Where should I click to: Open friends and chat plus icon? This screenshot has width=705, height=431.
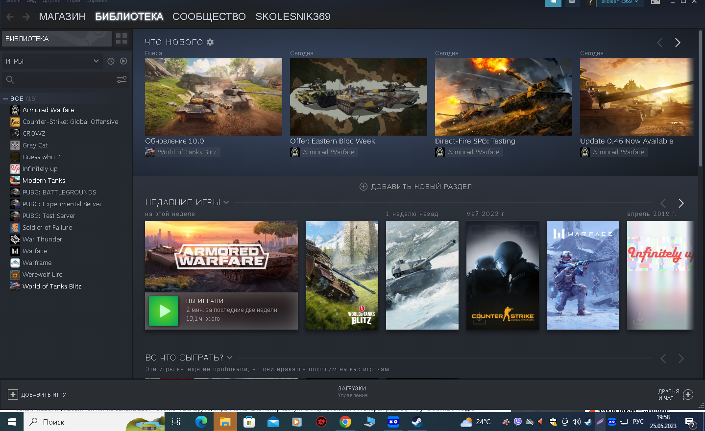(688, 394)
